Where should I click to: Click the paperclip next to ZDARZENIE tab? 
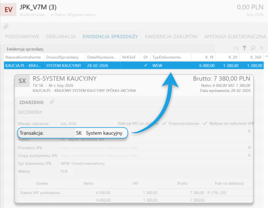(x=52, y=102)
